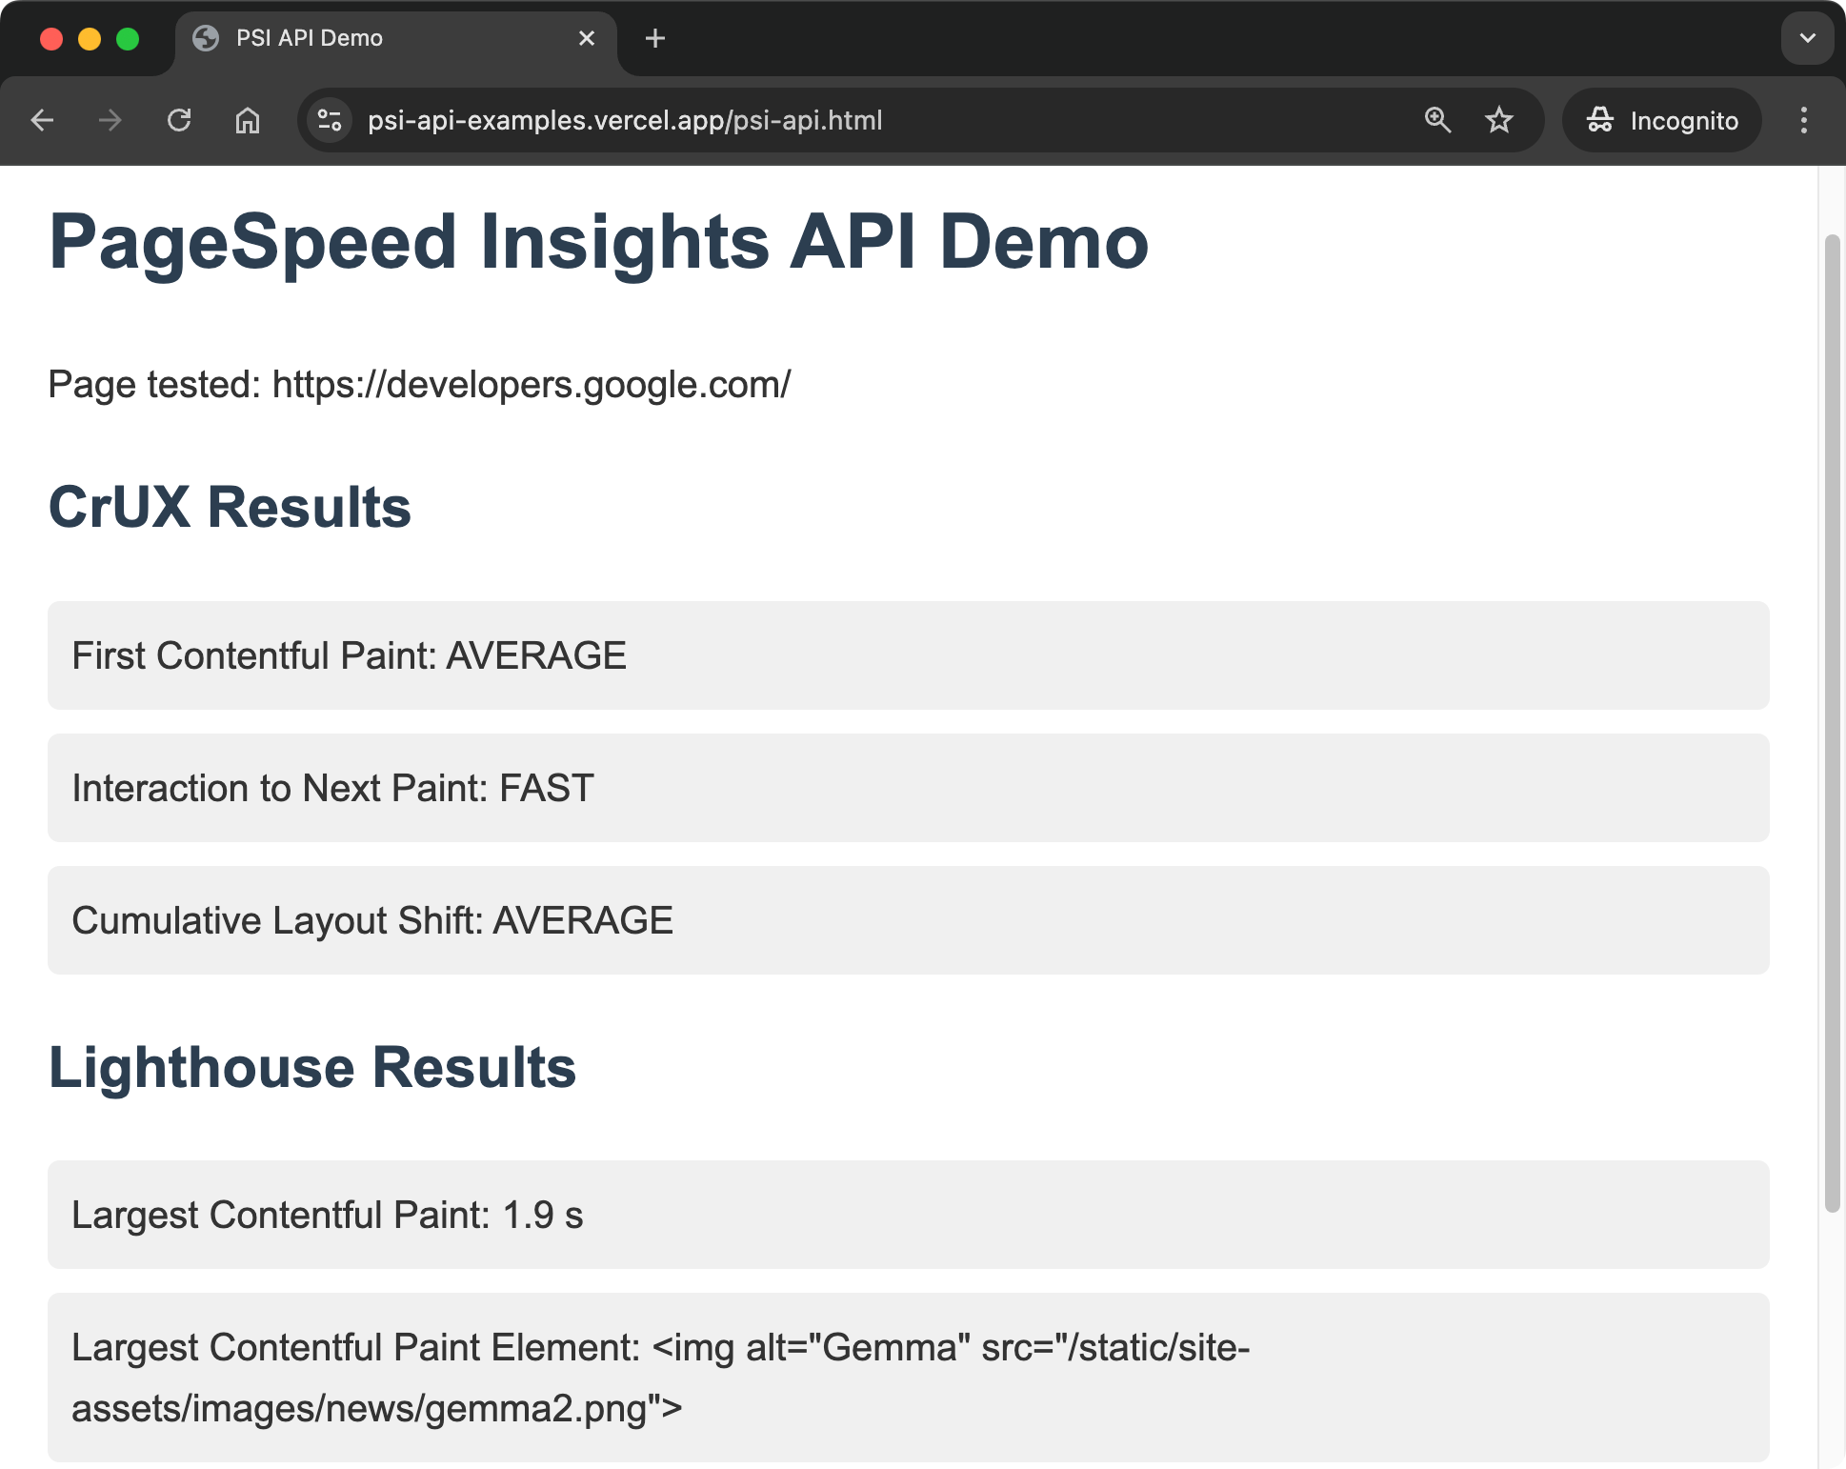Go back with the browser back arrow
This screenshot has height=1469, width=1846.
(x=42, y=120)
